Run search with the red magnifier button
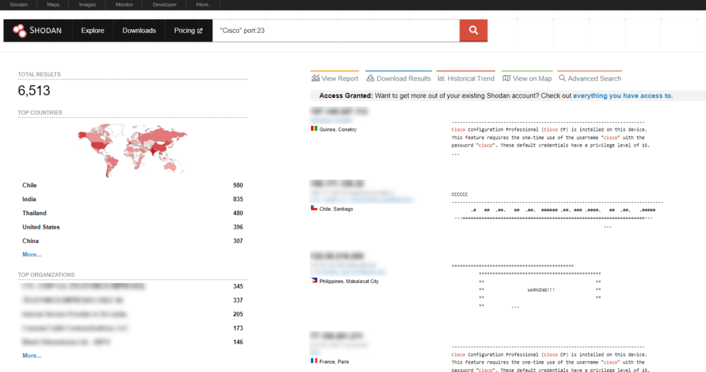Viewport: 706px width, 372px height. [473, 30]
